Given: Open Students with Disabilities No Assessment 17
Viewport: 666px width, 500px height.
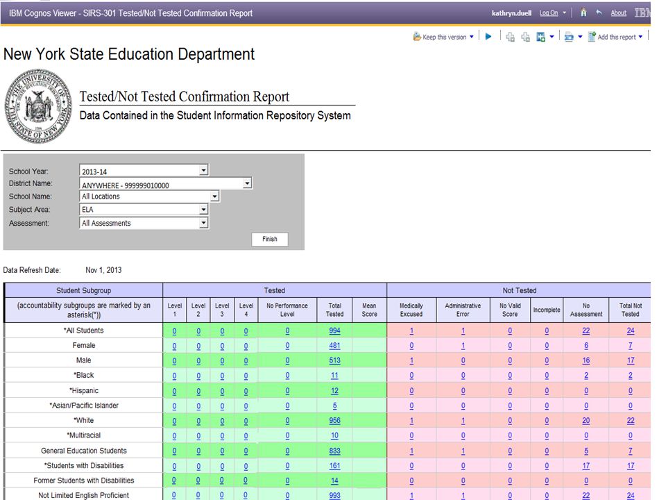Looking at the screenshot, I should click(586, 465).
